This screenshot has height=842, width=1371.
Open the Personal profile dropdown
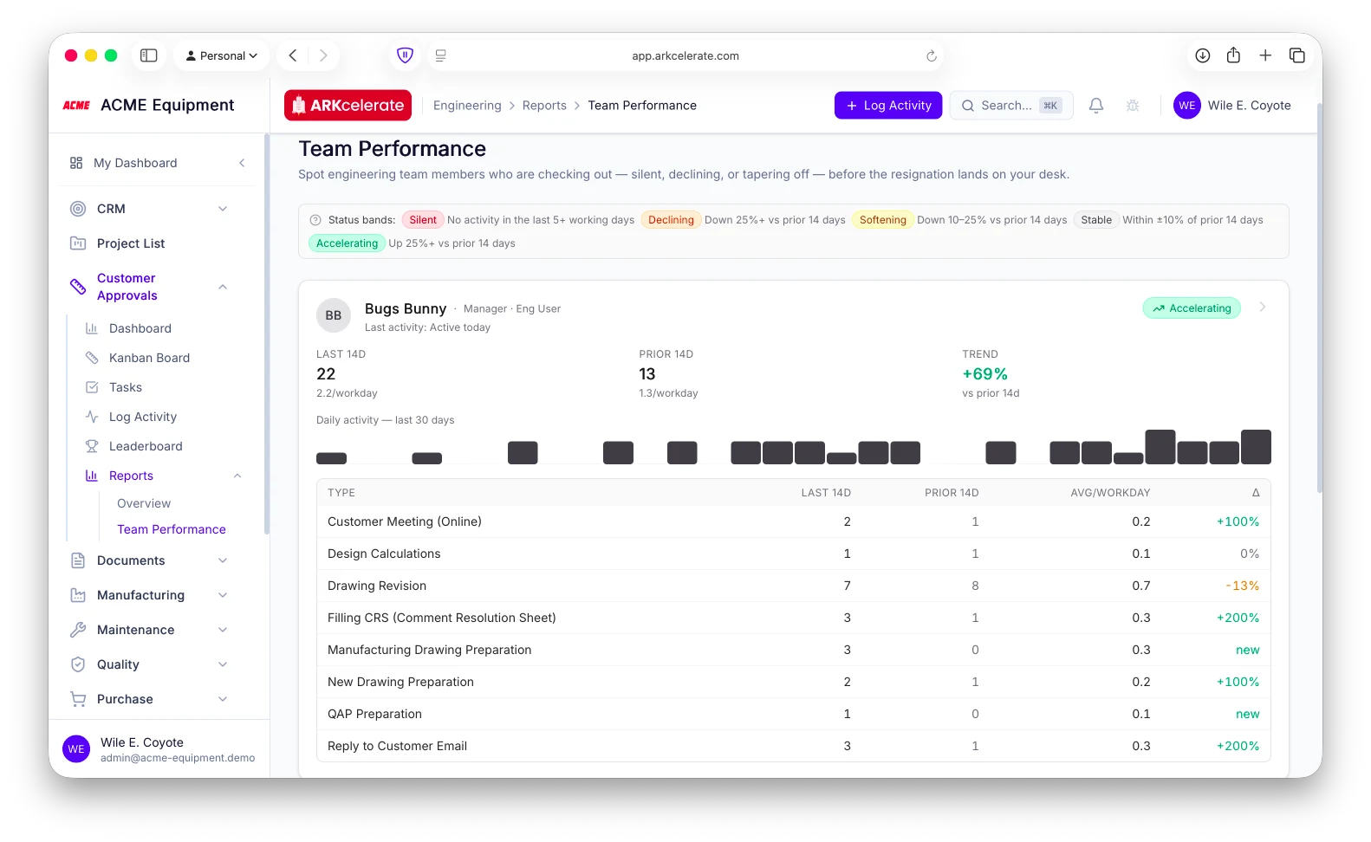[x=222, y=55]
